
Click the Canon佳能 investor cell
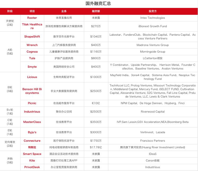click(x=152, y=160)
